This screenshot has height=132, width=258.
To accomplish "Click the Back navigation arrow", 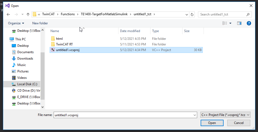I will click(x=8, y=14).
